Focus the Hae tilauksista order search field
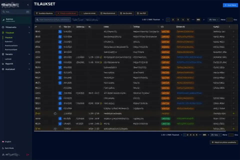The height and width of the screenshot is (160, 240). [x=53, y=19]
